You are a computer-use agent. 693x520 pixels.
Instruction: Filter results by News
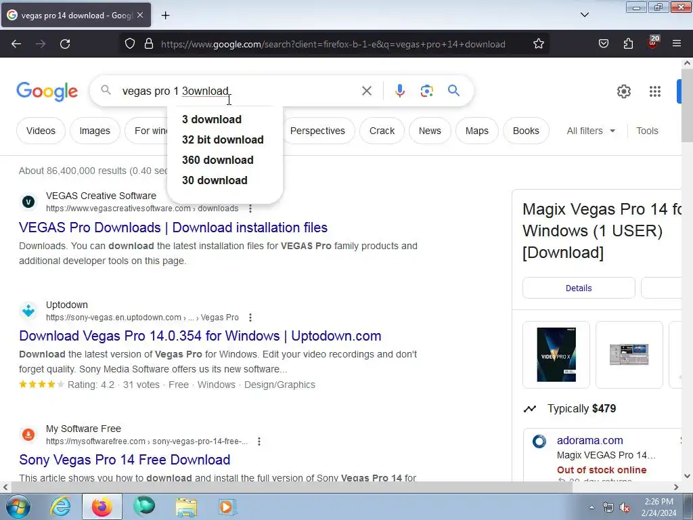pos(430,131)
